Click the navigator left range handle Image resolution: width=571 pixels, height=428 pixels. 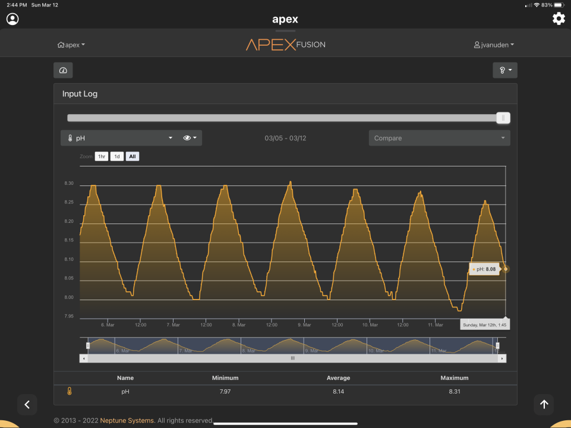(88, 345)
